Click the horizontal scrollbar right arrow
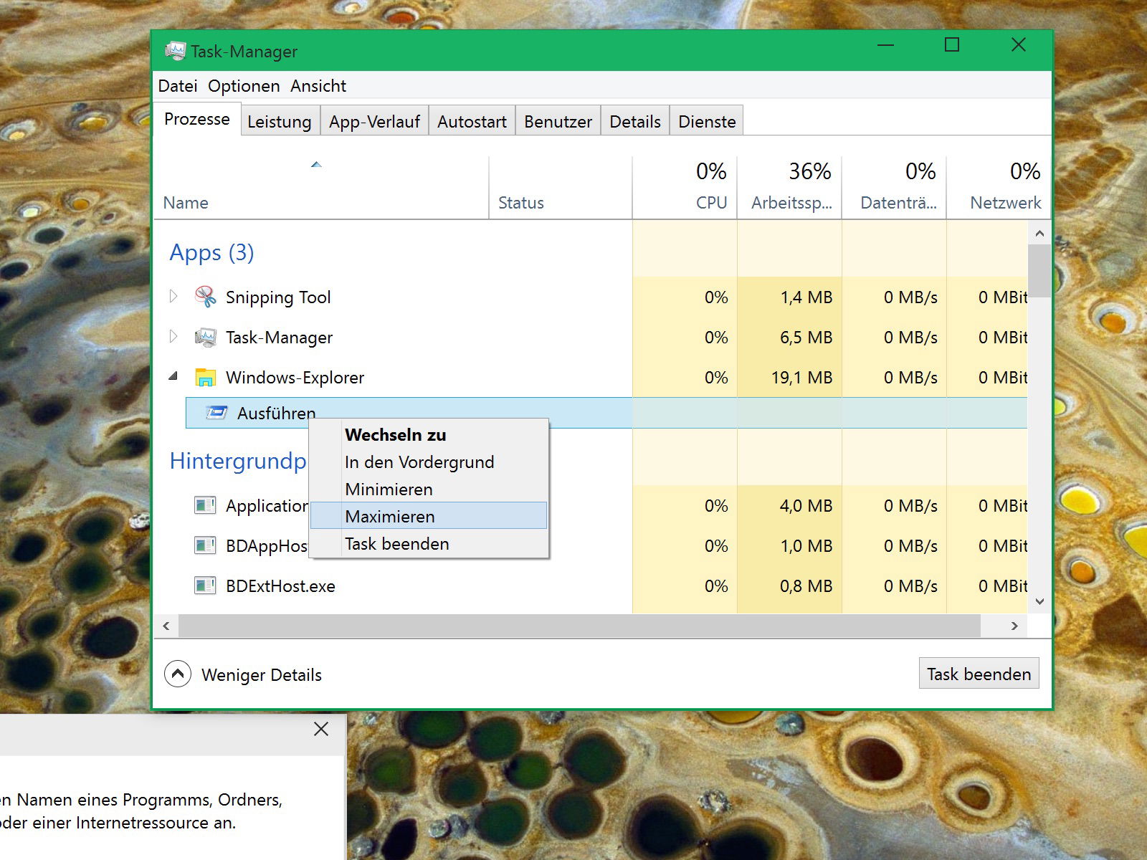Viewport: 1147px width, 860px height. tap(1014, 626)
